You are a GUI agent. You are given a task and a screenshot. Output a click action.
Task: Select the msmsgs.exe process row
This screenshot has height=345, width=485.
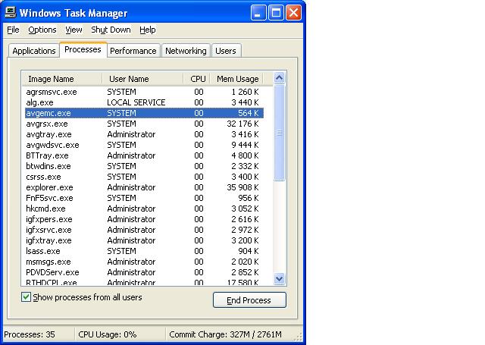click(144, 262)
